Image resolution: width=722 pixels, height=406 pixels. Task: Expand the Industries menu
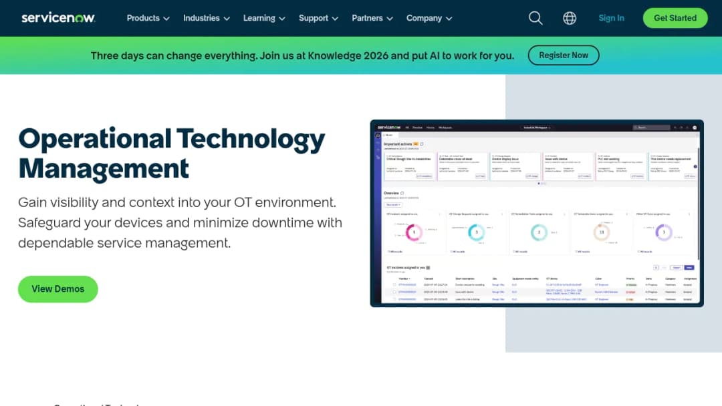pos(207,18)
